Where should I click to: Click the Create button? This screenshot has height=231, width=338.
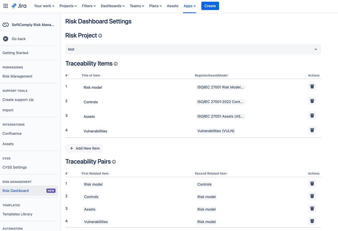(210, 6)
